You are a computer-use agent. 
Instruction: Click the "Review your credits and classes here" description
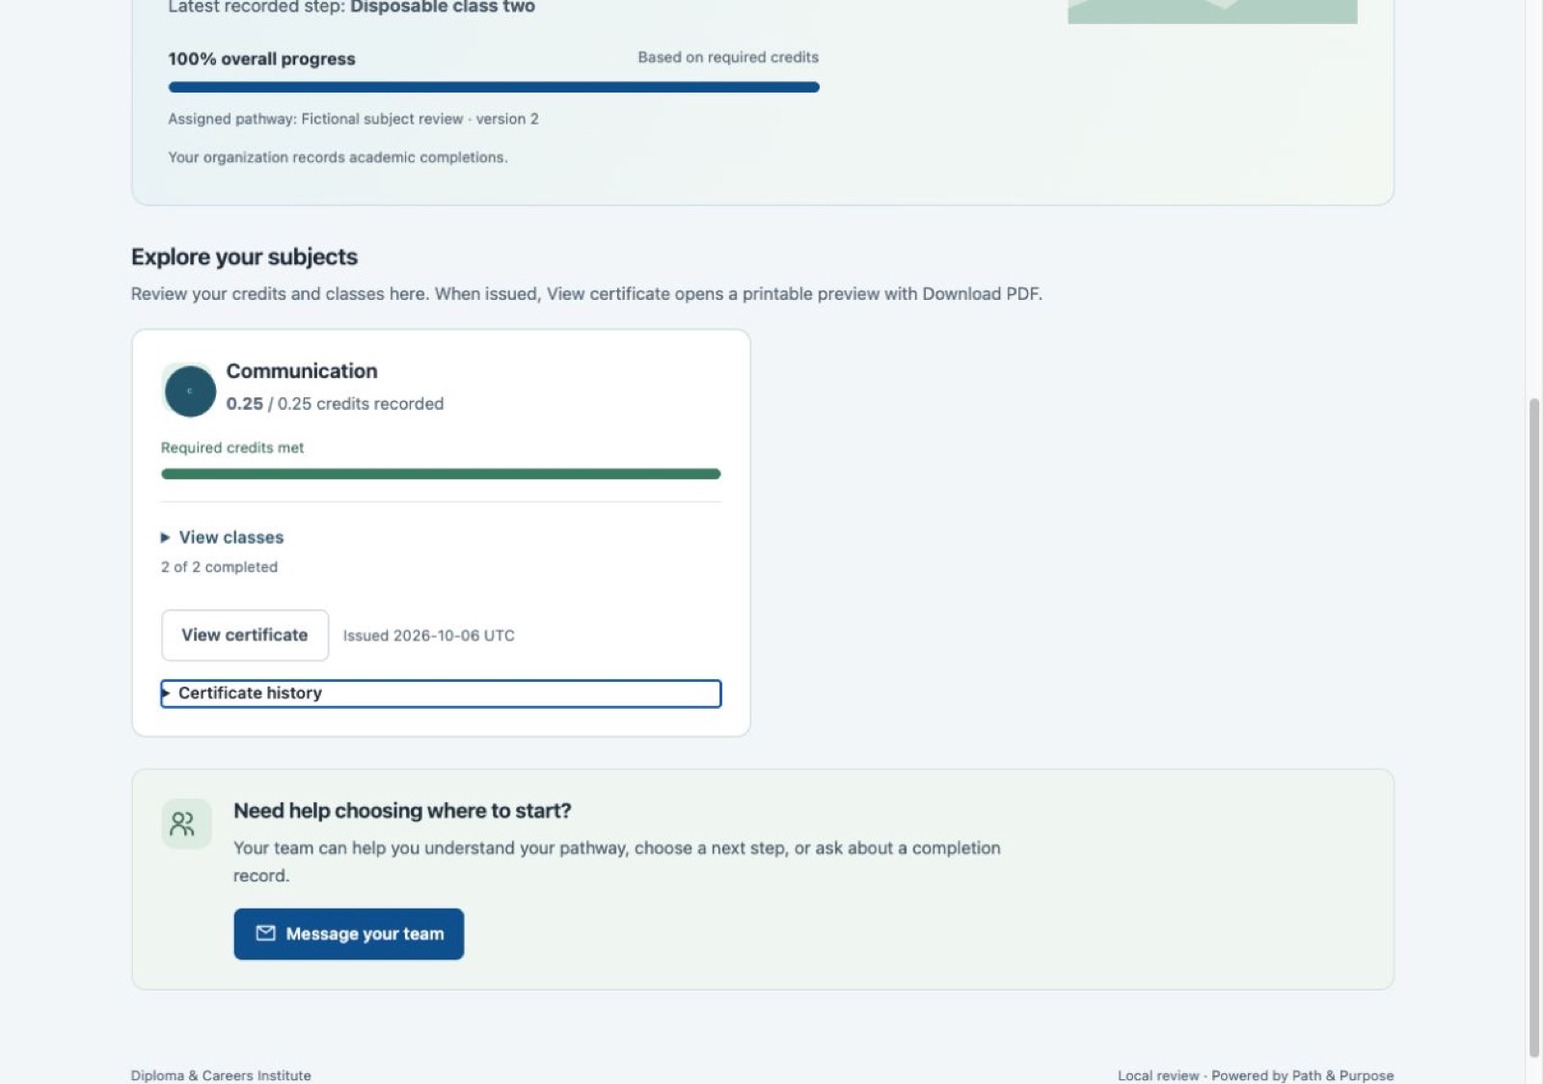click(586, 294)
